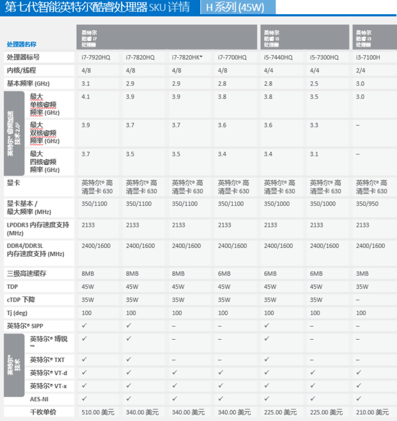Click the 处理器标号 row label
The width and height of the screenshot is (397, 421).
coord(24,57)
